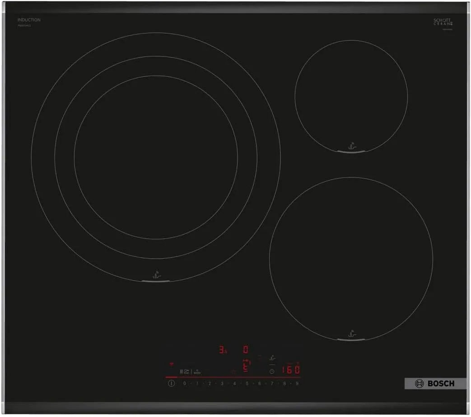The height and width of the screenshot is (417, 471).
Task: Select power level 2 on the slider
Action: pos(210,383)
